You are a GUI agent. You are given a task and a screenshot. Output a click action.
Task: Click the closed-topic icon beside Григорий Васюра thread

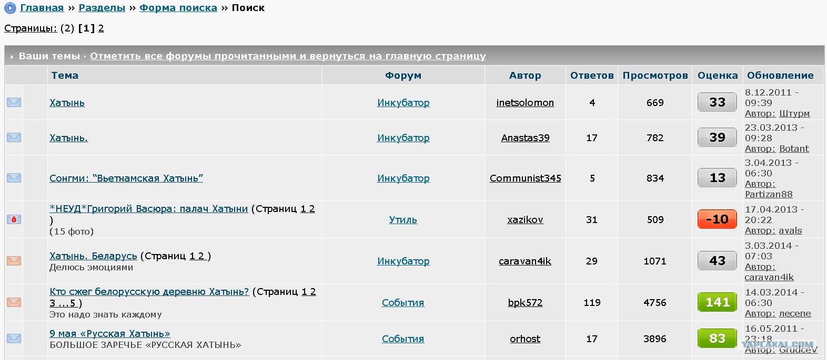pyautogui.click(x=14, y=219)
